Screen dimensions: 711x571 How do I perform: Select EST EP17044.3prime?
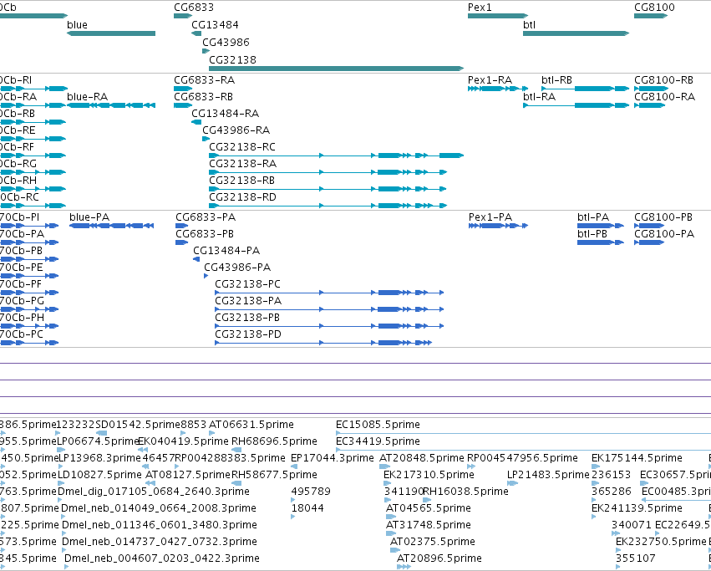333,458
